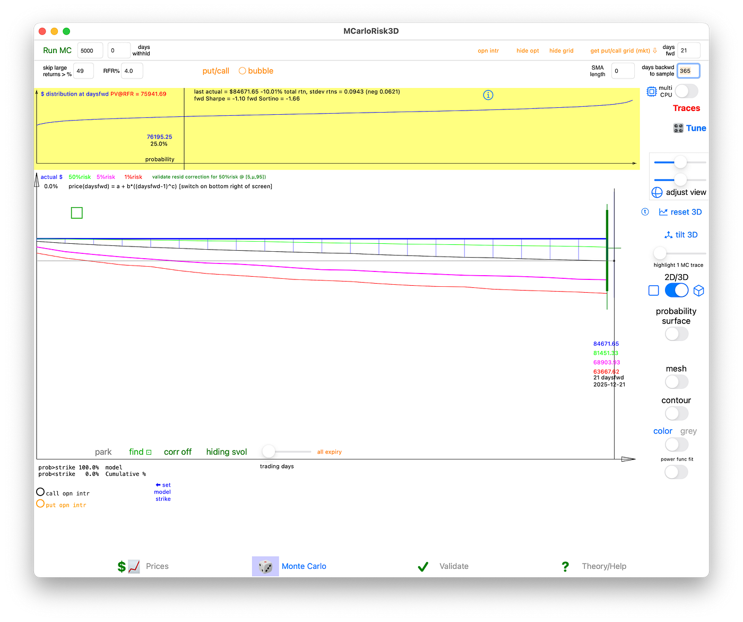
Task: Click the download arrow next to get put/call grid
Action: pyautogui.click(x=655, y=50)
